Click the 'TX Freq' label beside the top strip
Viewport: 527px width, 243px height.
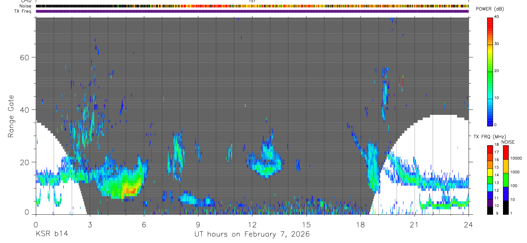tap(23, 11)
